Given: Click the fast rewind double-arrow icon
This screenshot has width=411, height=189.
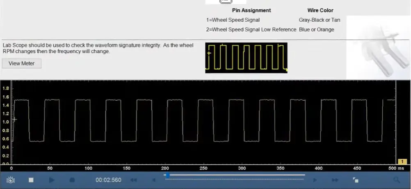Looking at the screenshot, I should 133,180.
